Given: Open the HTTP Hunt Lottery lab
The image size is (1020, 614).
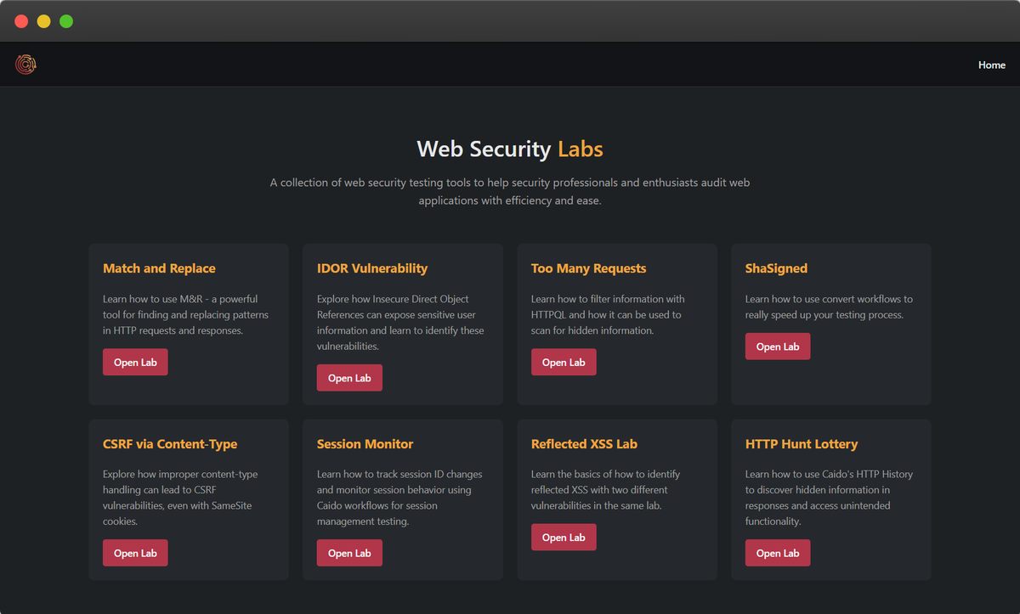Looking at the screenshot, I should click(778, 553).
